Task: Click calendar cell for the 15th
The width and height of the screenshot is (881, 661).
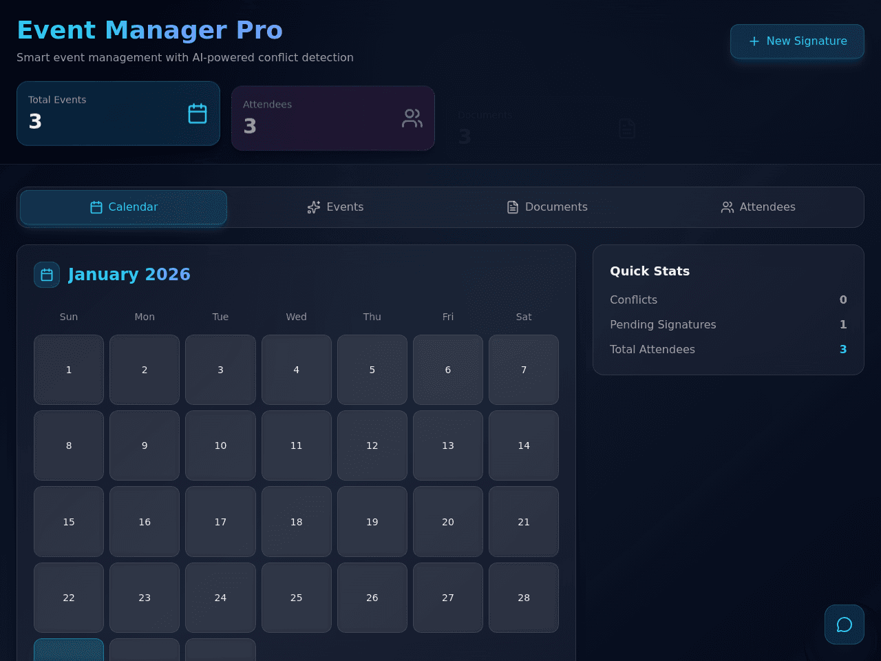Action: coord(69,522)
